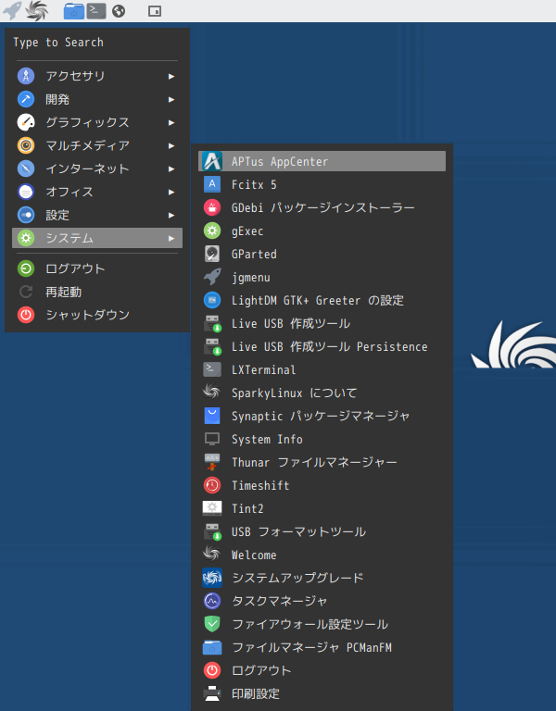Image resolution: width=556 pixels, height=711 pixels.
Task: Click the GDebi package installer icon
Action: tap(212, 207)
